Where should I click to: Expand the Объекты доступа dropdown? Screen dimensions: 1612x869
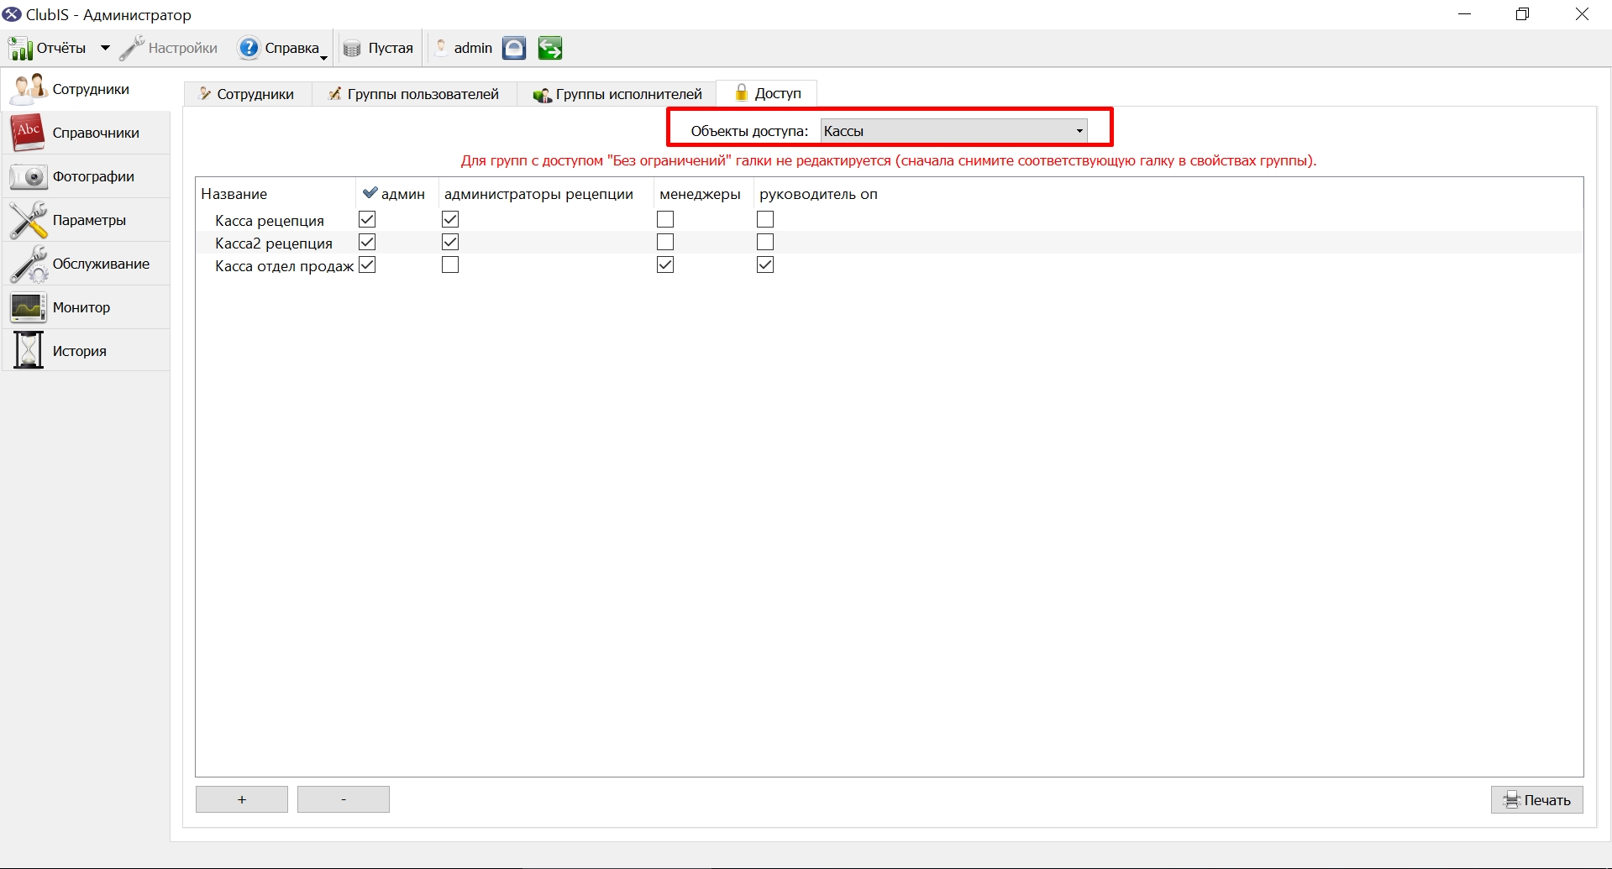click(x=953, y=131)
